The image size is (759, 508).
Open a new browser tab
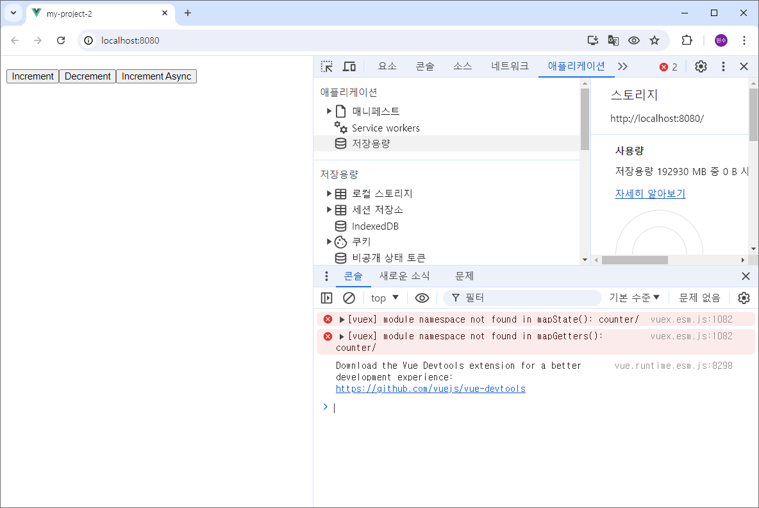pyautogui.click(x=188, y=13)
